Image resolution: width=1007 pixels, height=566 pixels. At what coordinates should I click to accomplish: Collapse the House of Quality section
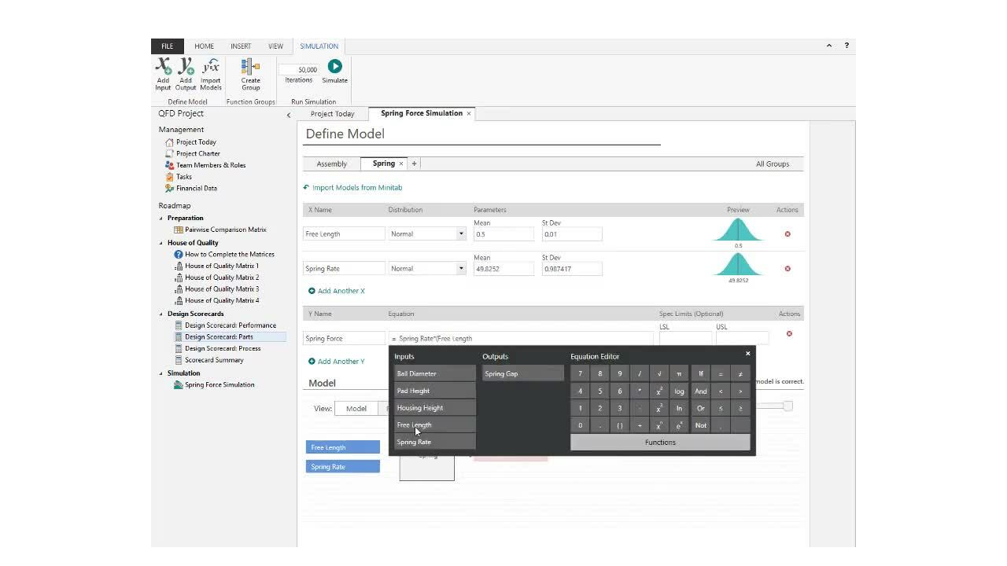[161, 243]
